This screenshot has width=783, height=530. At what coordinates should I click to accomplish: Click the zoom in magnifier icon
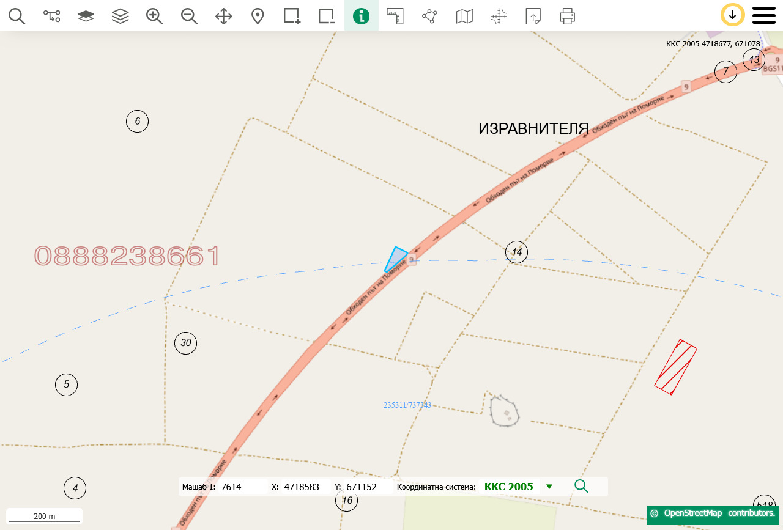[154, 16]
